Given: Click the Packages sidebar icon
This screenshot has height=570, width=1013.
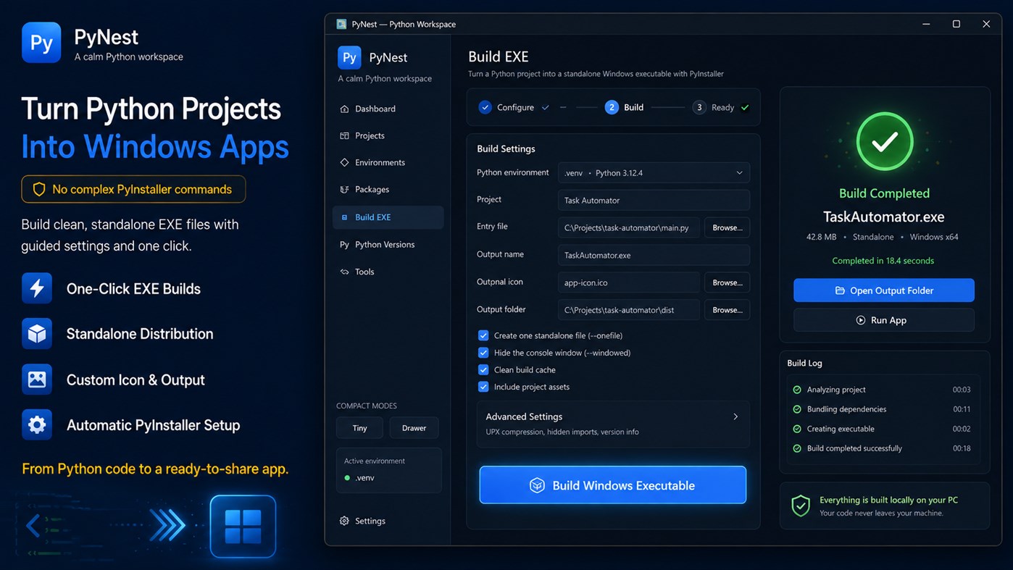Looking at the screenshot, I should (344, 189).
